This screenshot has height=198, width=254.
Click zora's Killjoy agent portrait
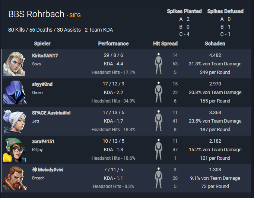15,150
